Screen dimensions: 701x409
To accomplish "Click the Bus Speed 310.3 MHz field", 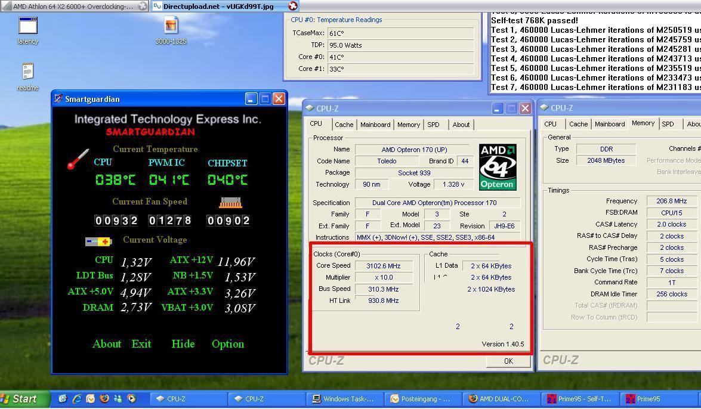I will pyautogui.click(x=384, y=289).
